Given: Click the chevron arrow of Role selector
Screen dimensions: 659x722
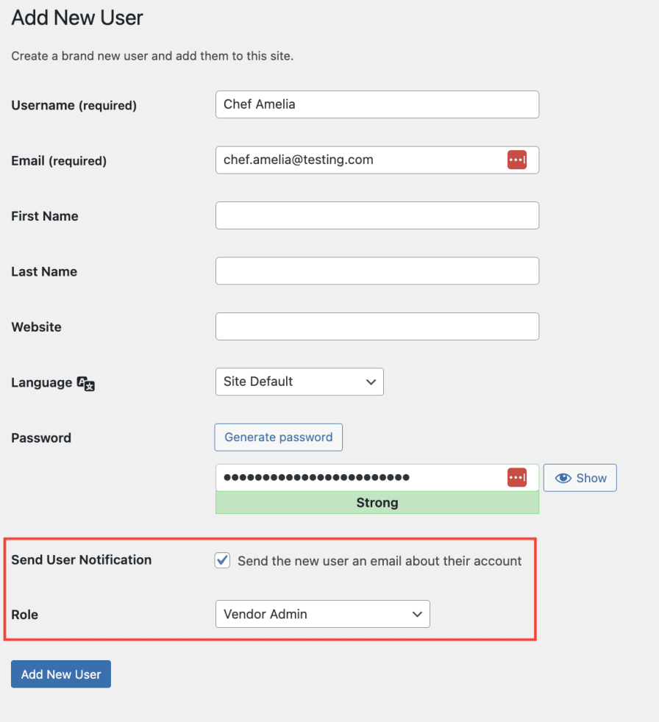Looking at the screenshot, I should click(417, 614).
